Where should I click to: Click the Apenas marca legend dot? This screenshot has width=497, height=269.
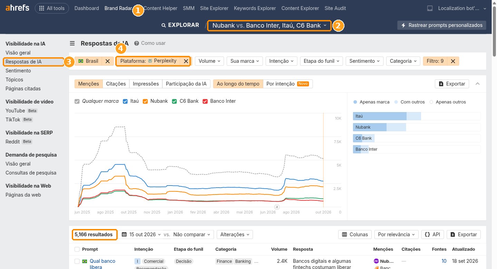(x=355, y=102)
